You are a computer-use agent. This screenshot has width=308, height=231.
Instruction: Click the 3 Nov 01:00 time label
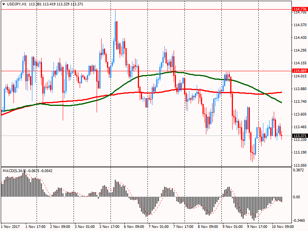click(85, 226)
